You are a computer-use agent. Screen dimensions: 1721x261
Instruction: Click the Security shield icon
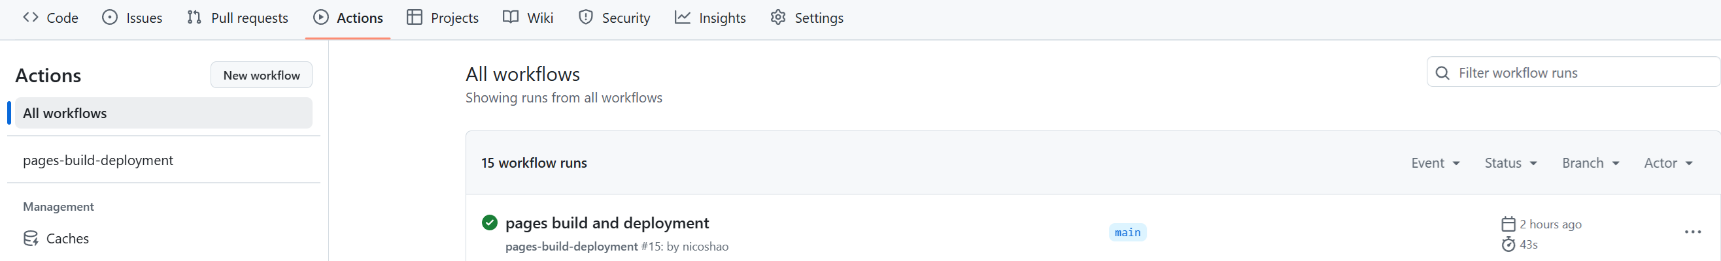[585, 18]
